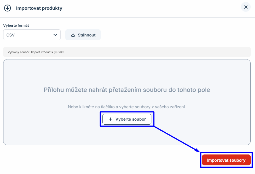Image resolution: width=255 pixels, height=174 pixels.
Task: Click the word 'Stáhnout' on download button
Action: click(87, 35)
